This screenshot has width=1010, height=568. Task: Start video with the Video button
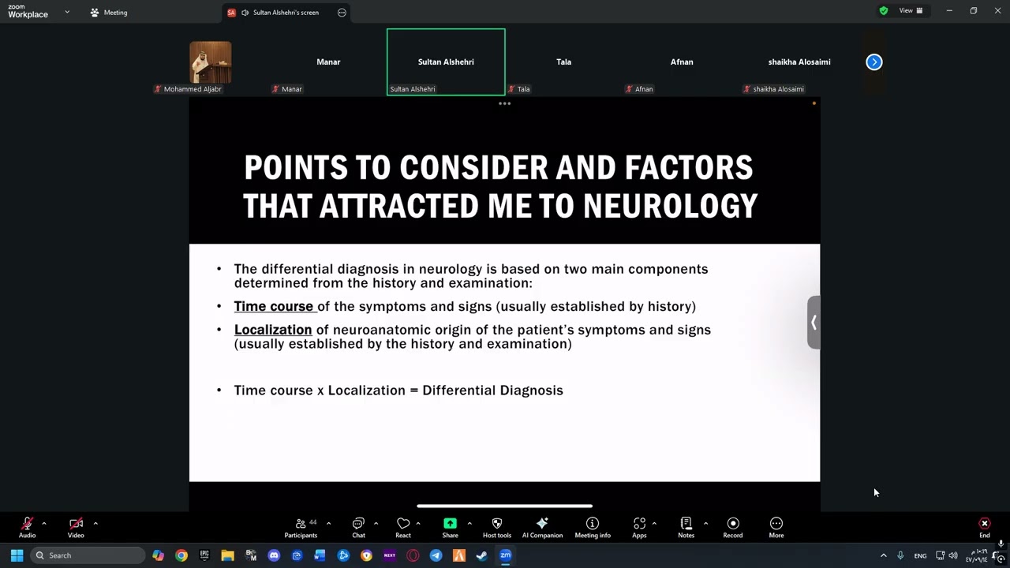76,528
